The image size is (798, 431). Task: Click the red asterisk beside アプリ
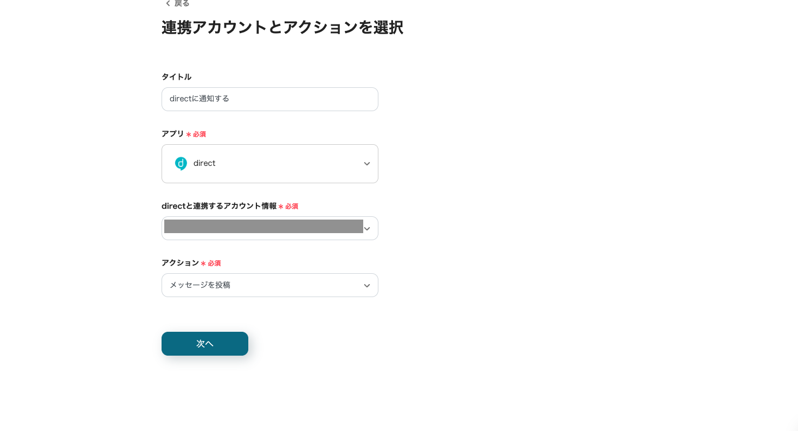pos(189,134)
